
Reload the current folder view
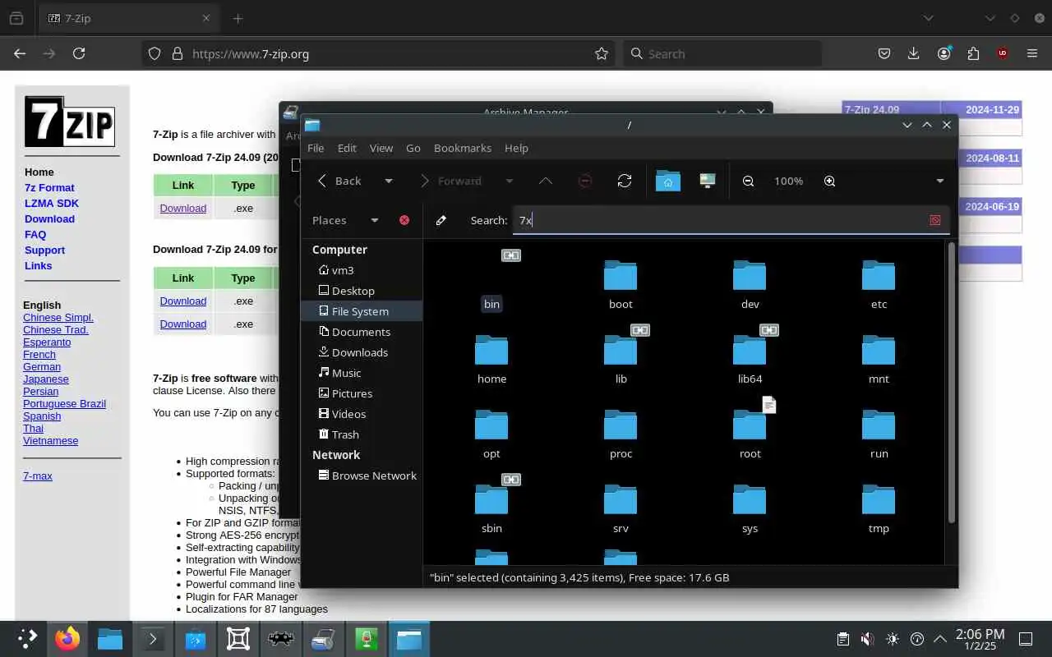point(625,181)
